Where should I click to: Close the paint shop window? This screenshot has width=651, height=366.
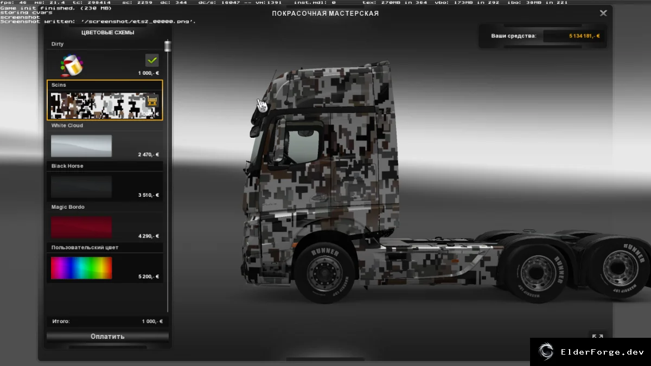[603, 13]
